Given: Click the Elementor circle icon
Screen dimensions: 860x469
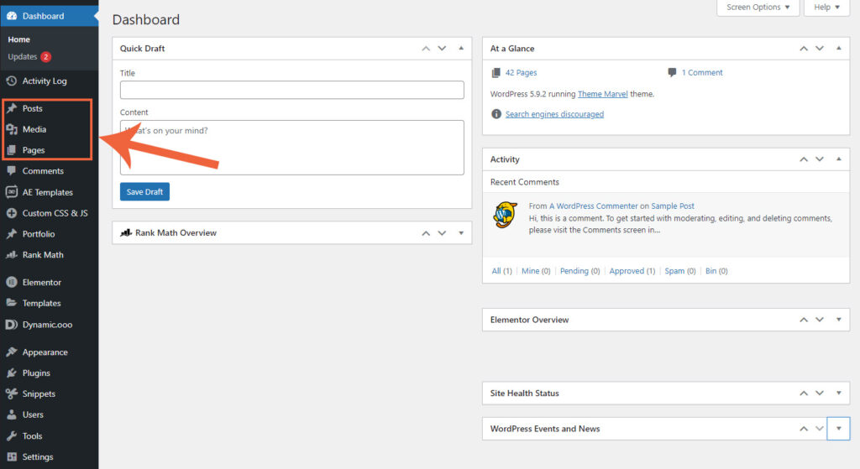Looking at the screenshot, I should [x=12, y=282].
